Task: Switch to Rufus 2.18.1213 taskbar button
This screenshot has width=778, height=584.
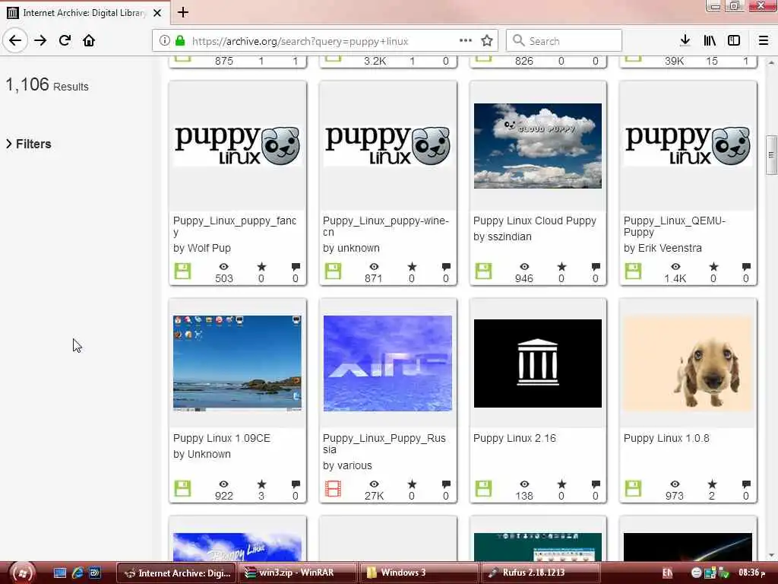Action: (x=540, y=573)
